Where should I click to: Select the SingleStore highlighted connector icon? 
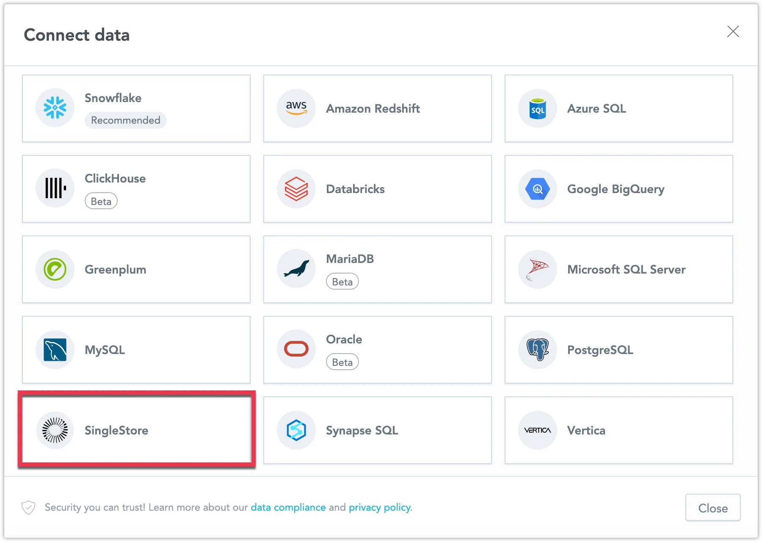coord(55,430)
